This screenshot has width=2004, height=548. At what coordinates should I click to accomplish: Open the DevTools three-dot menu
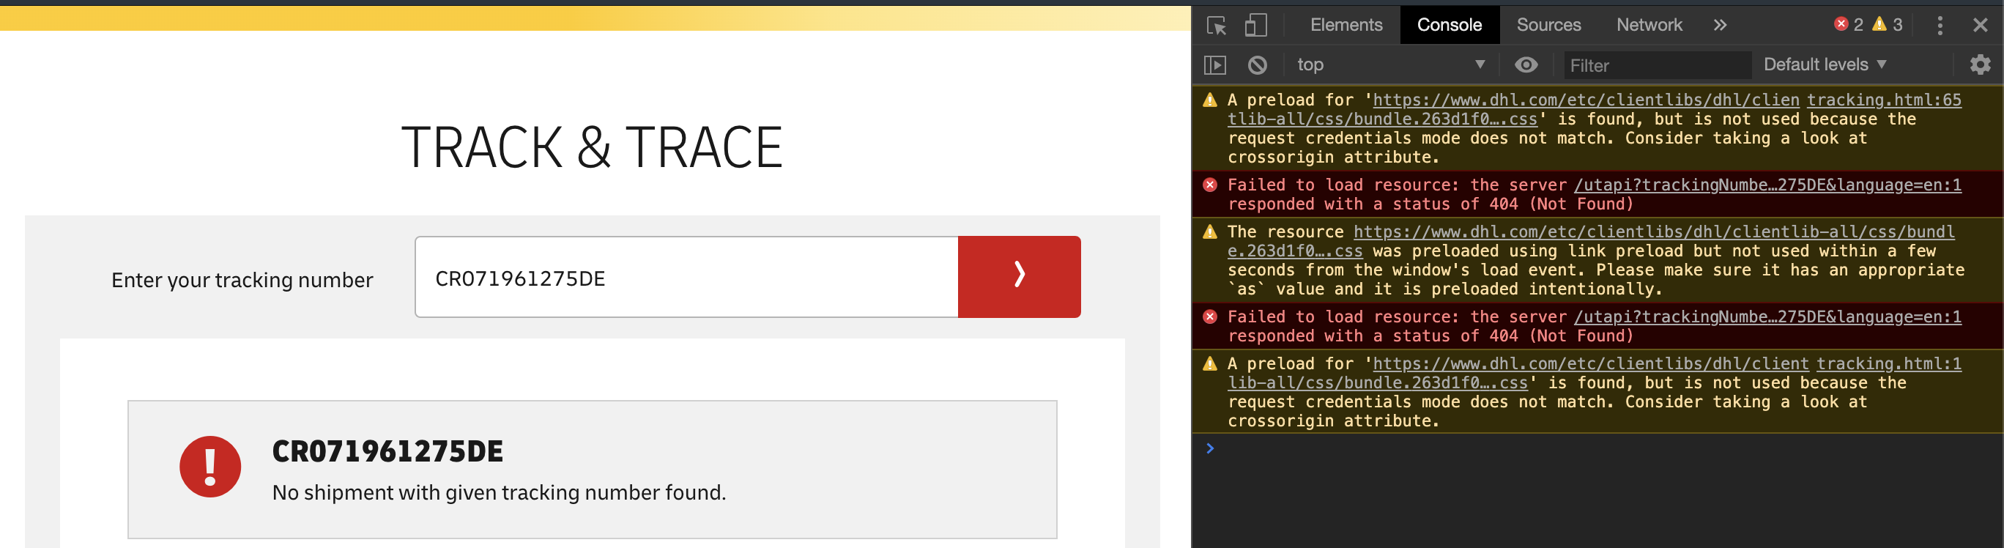[1940, 26]
